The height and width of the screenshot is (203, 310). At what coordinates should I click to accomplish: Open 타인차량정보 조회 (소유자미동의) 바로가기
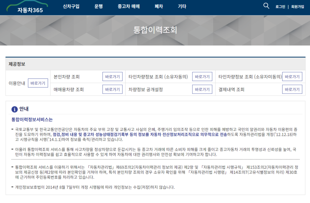[x=292, y=77]
